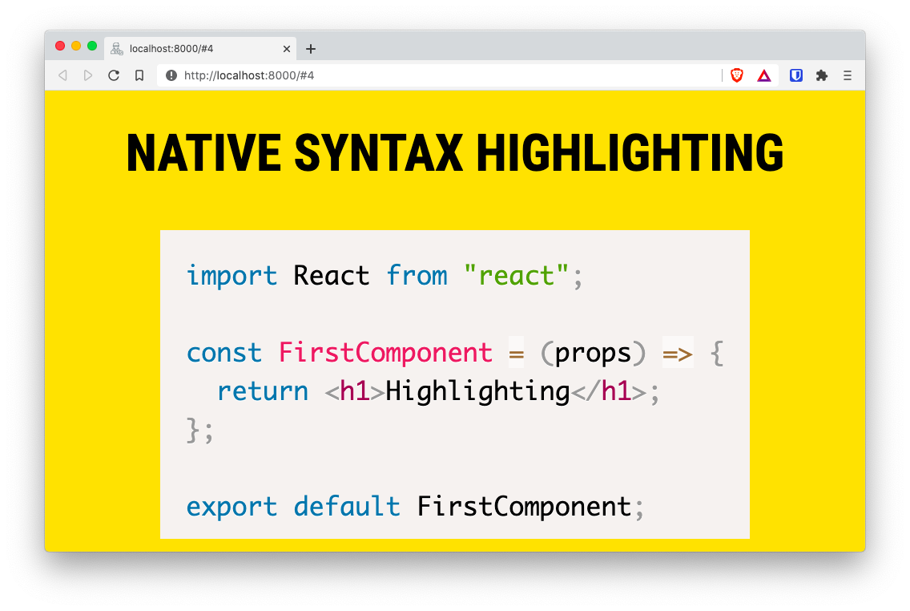The image size is (910, 611).
Task: Click 'FirstComponent' in the export line
Action: [524, 507]
